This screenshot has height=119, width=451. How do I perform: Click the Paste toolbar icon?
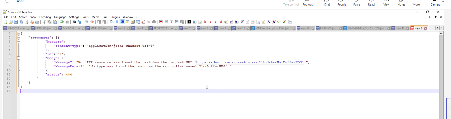pyautogui.click(x=55, y=22)
